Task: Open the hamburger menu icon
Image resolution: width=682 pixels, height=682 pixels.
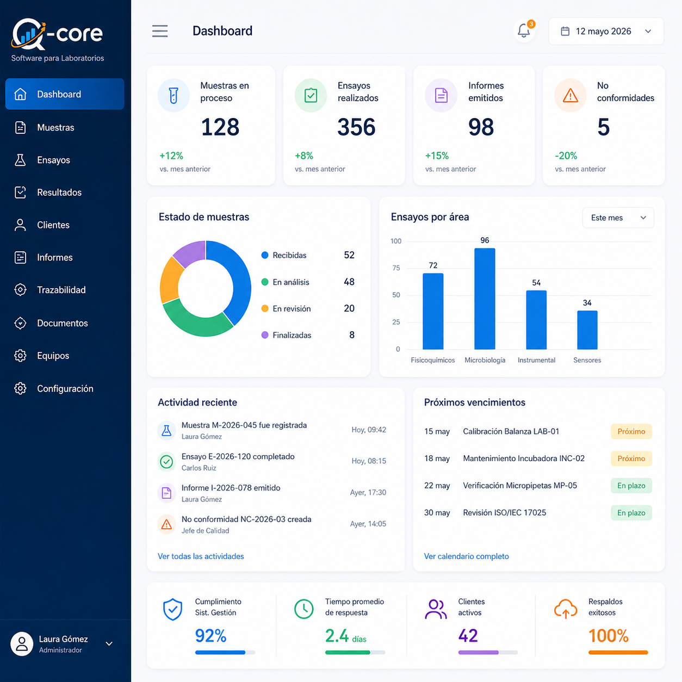Action: (x=160, y=31)
